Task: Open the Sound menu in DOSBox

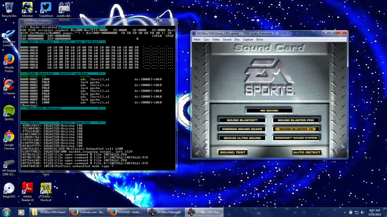Action: coord(227,40)
